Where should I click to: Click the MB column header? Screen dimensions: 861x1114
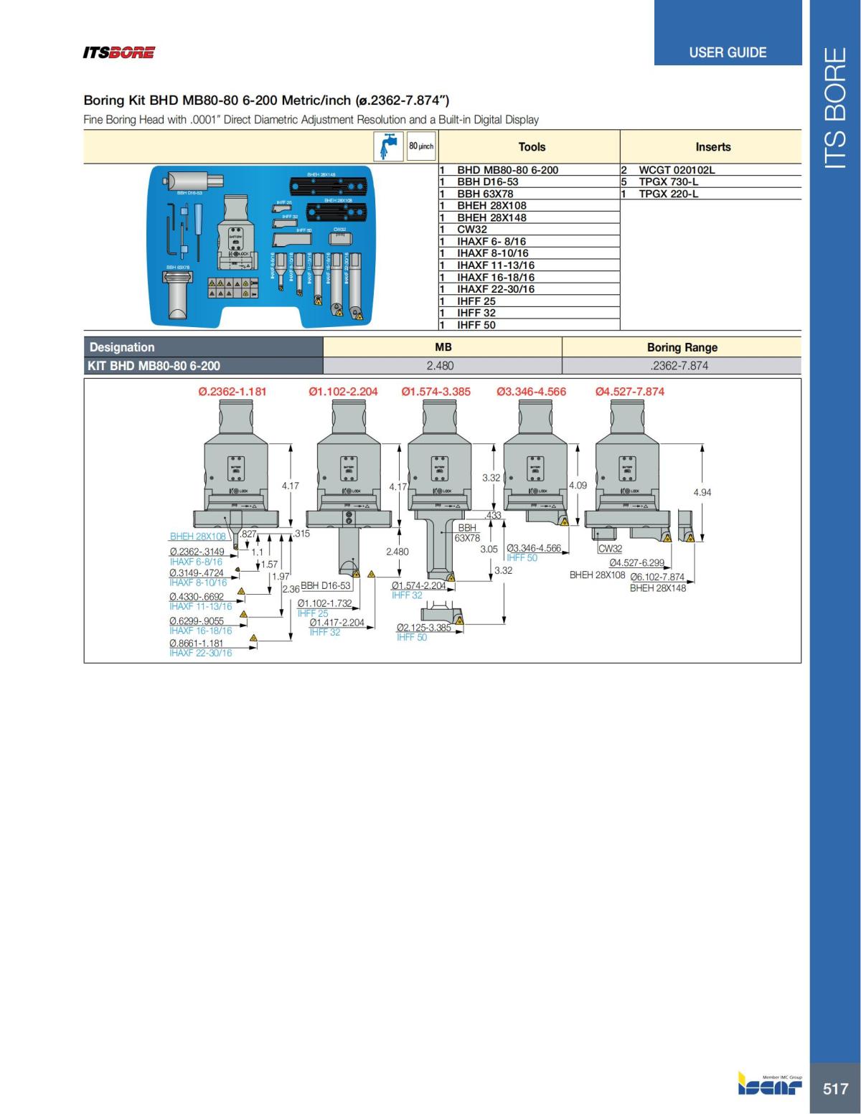coord(443,347)
